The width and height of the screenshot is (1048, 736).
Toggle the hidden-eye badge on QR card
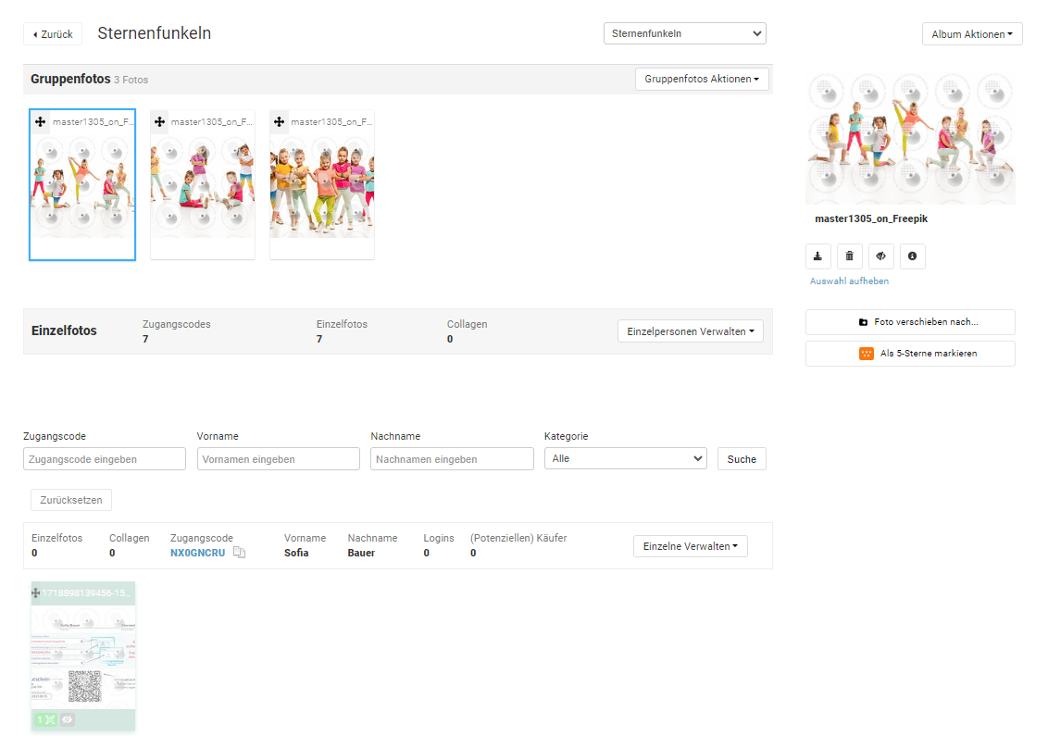[67, 719]
